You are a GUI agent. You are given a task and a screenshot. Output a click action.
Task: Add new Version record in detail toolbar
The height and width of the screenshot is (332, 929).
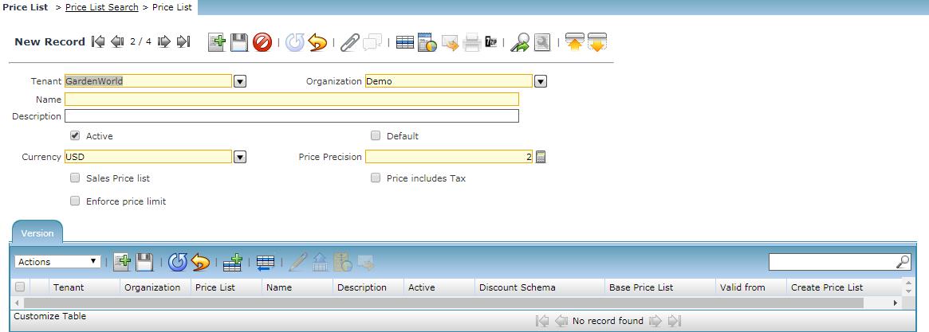[x=122, y=262]
